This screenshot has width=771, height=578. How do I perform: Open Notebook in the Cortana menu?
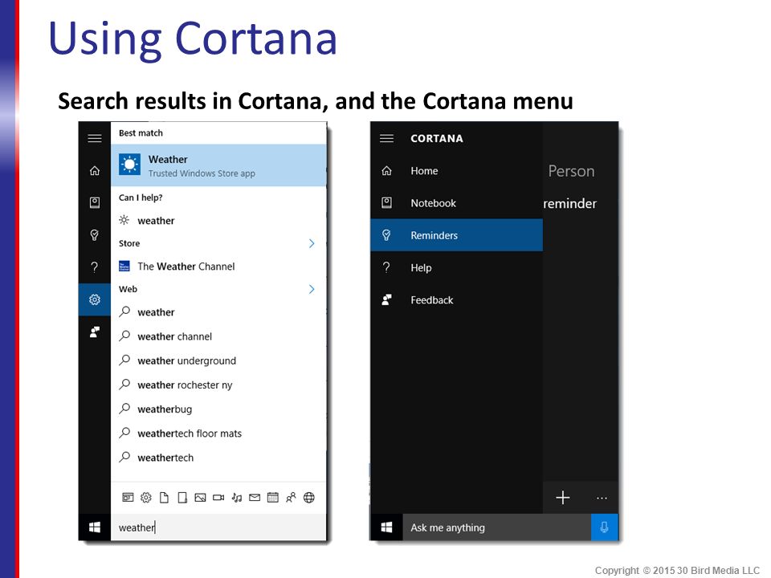(x=456, y=203)
